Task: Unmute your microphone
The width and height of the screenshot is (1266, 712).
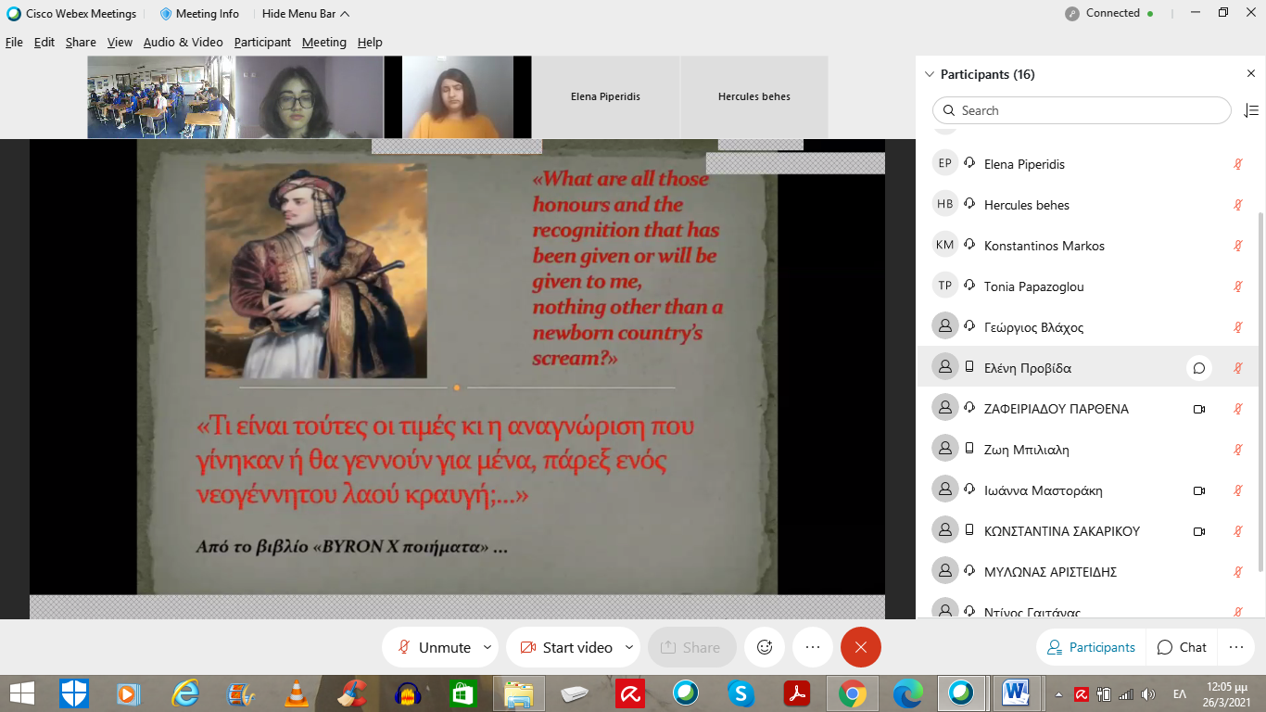Action: 435,647
